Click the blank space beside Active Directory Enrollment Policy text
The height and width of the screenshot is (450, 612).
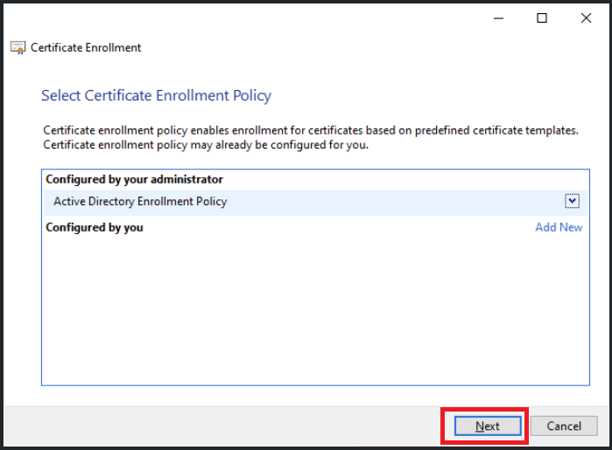pyautogui.click(x=394, y=202)
